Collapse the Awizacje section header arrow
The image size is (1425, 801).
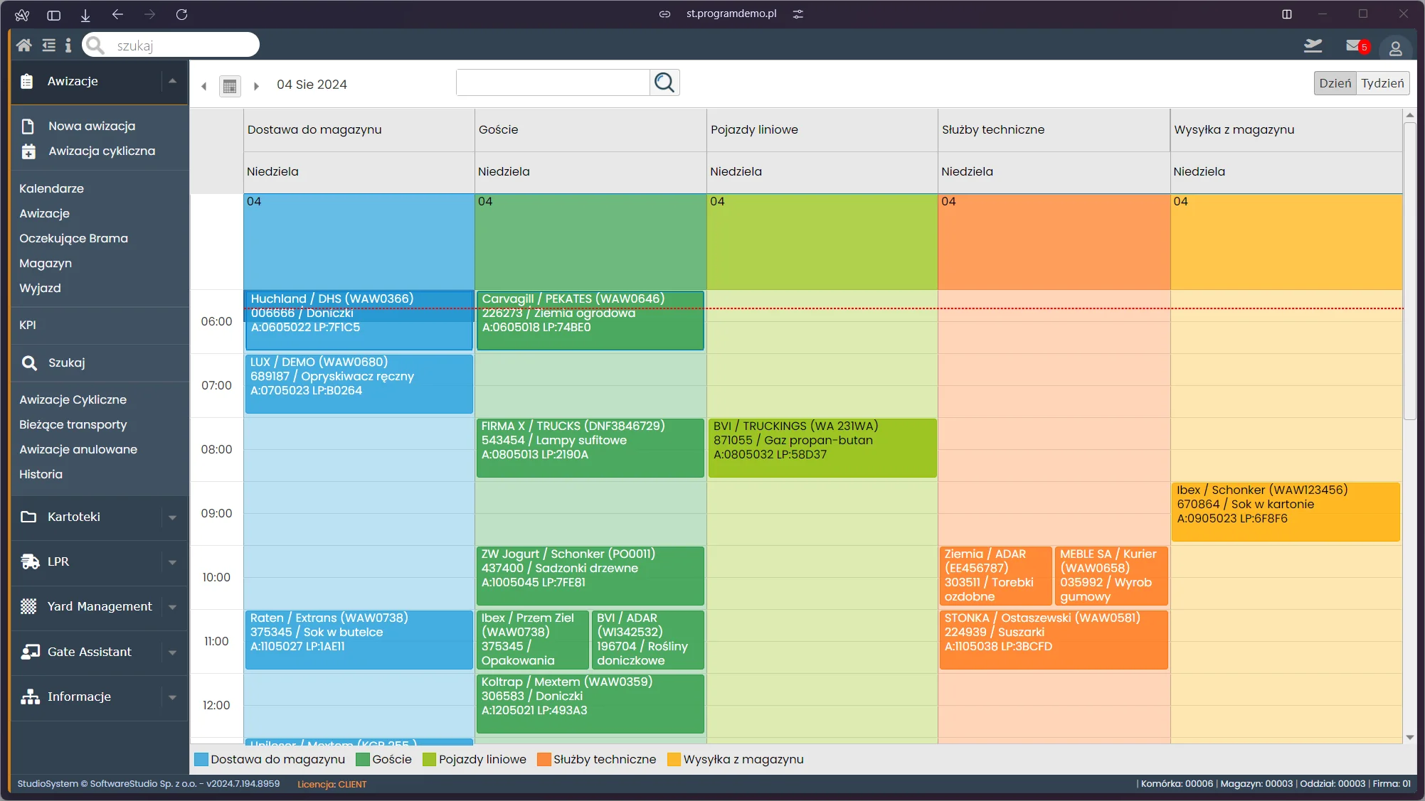(172, 82)
